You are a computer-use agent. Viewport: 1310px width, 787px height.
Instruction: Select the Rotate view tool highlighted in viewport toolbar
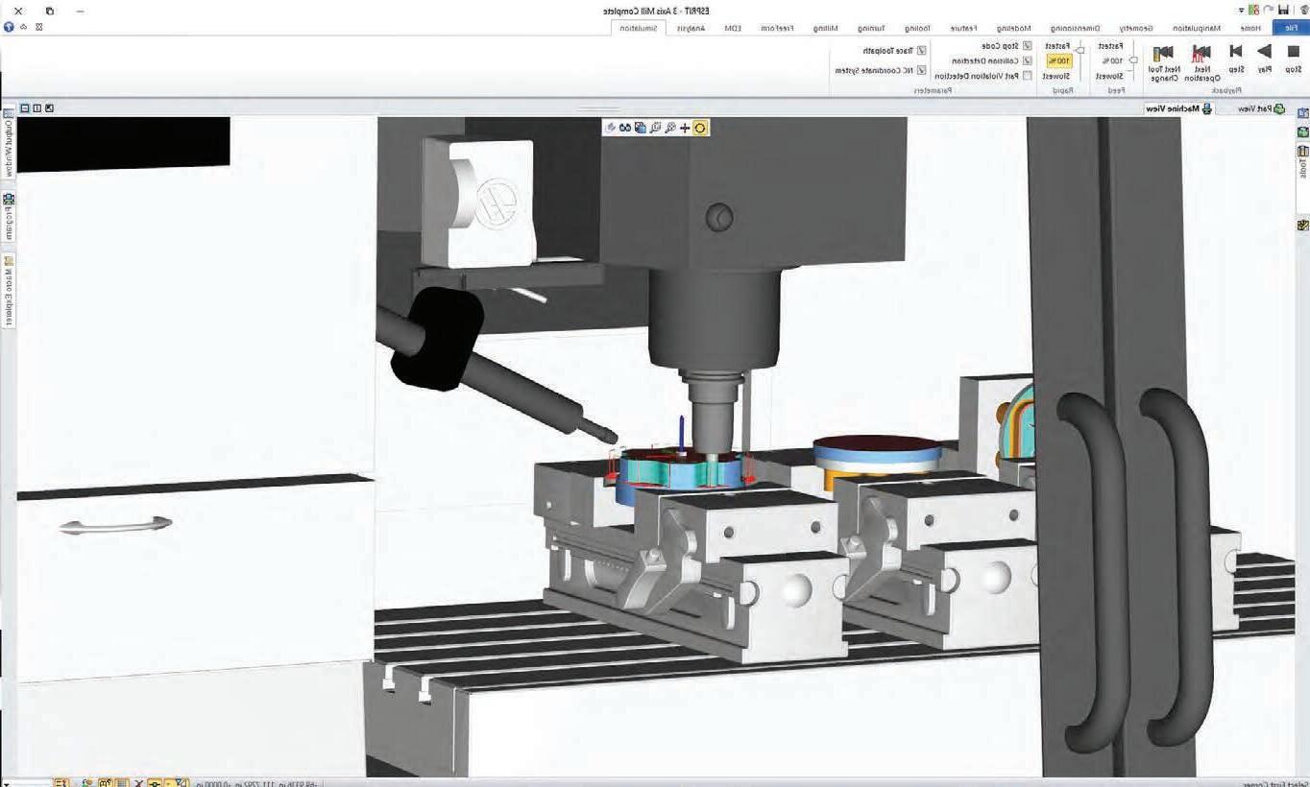[x=700, y=127]
